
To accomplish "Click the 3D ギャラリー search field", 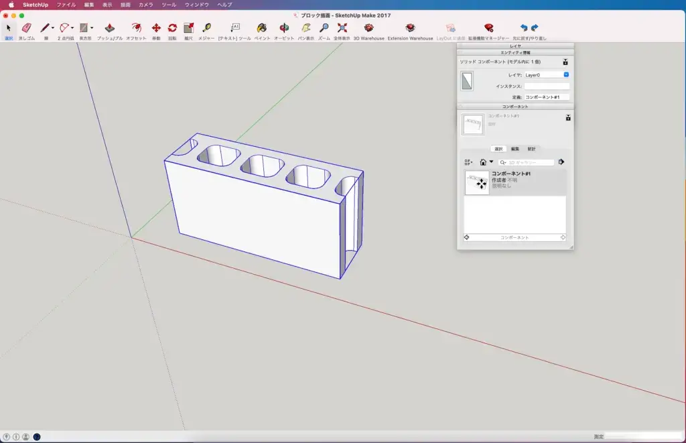I will coord(527,162).
